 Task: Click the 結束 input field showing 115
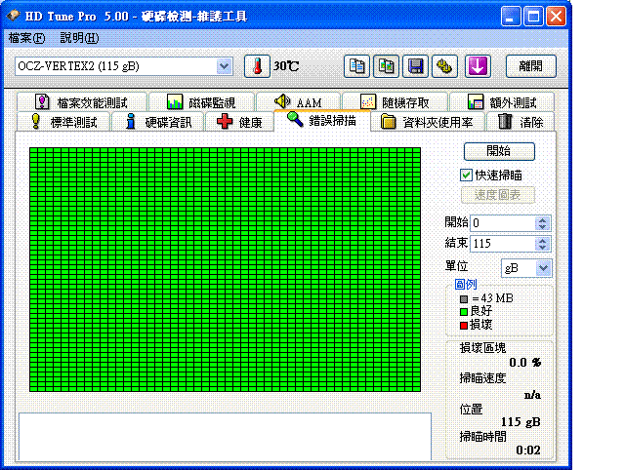[503, 244]
